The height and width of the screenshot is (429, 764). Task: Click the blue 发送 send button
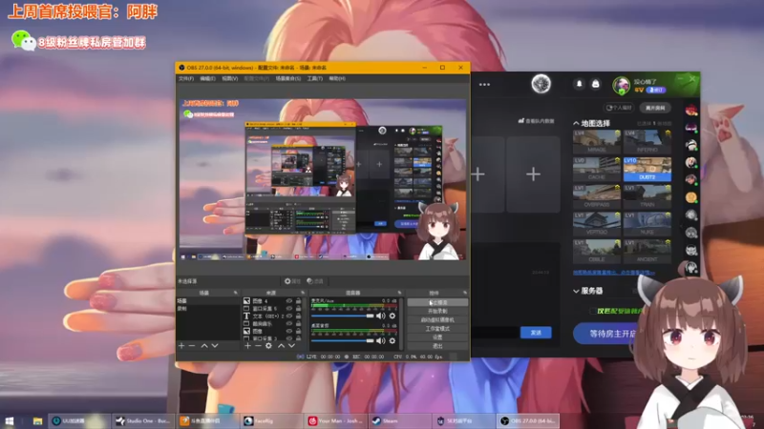536,333
